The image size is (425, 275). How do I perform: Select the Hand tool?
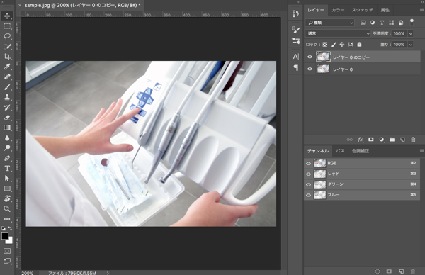[x=7, y=198]
